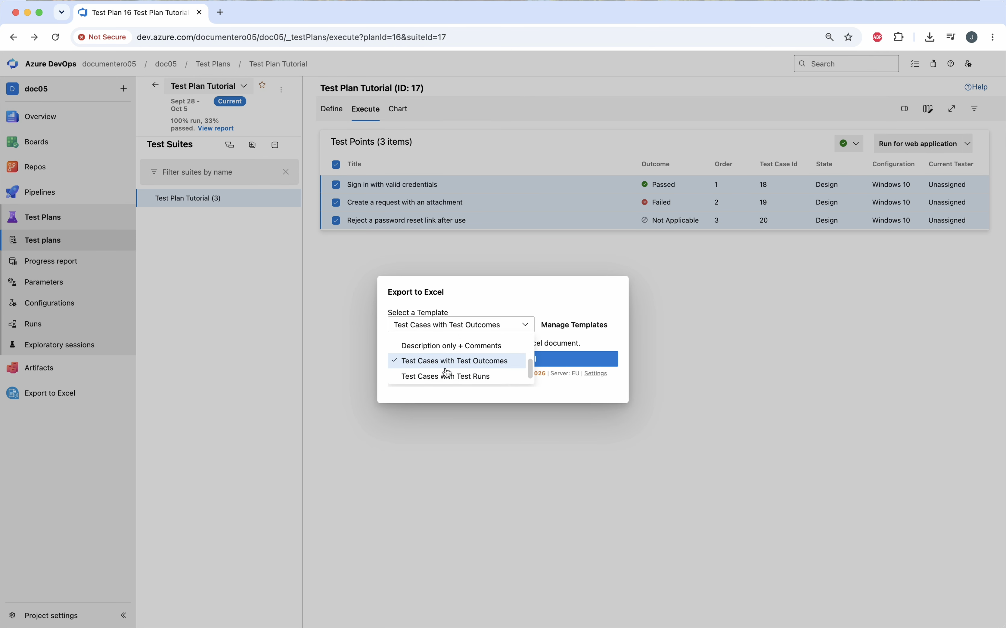The height and width of the screenshot is (628, 1006).
Task: Mark Test Plan Tutorial as favorite star
Action: pos(262,85)
